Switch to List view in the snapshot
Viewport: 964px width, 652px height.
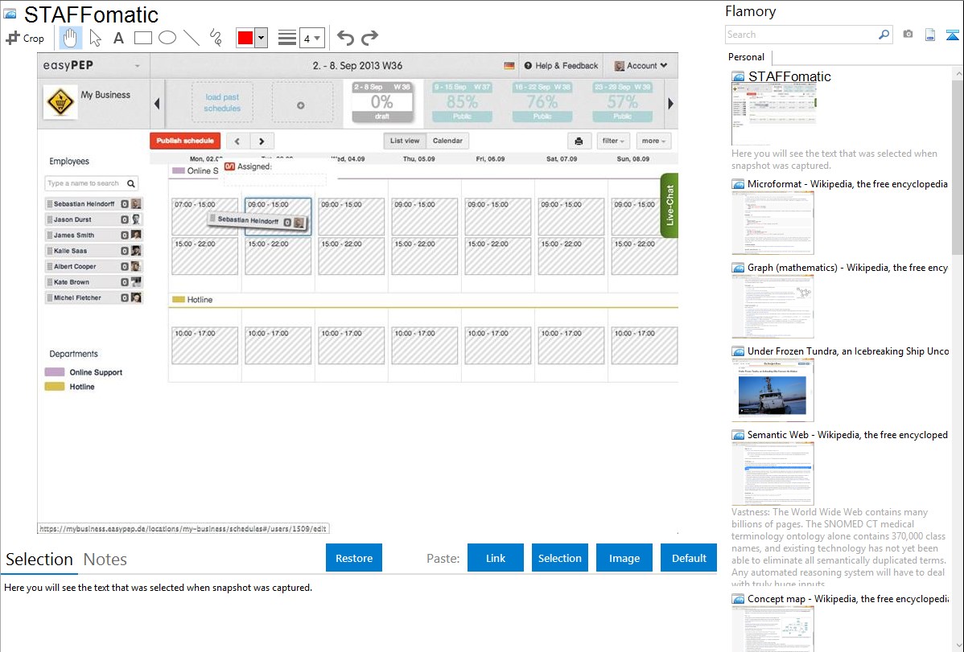click(x=405, y=141)
